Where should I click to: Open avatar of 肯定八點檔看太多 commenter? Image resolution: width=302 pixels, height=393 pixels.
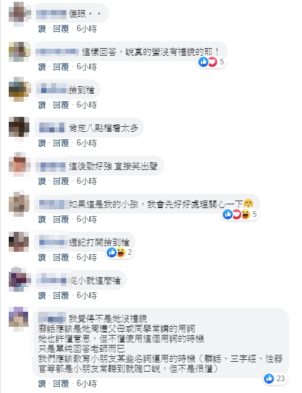(19, 127)
